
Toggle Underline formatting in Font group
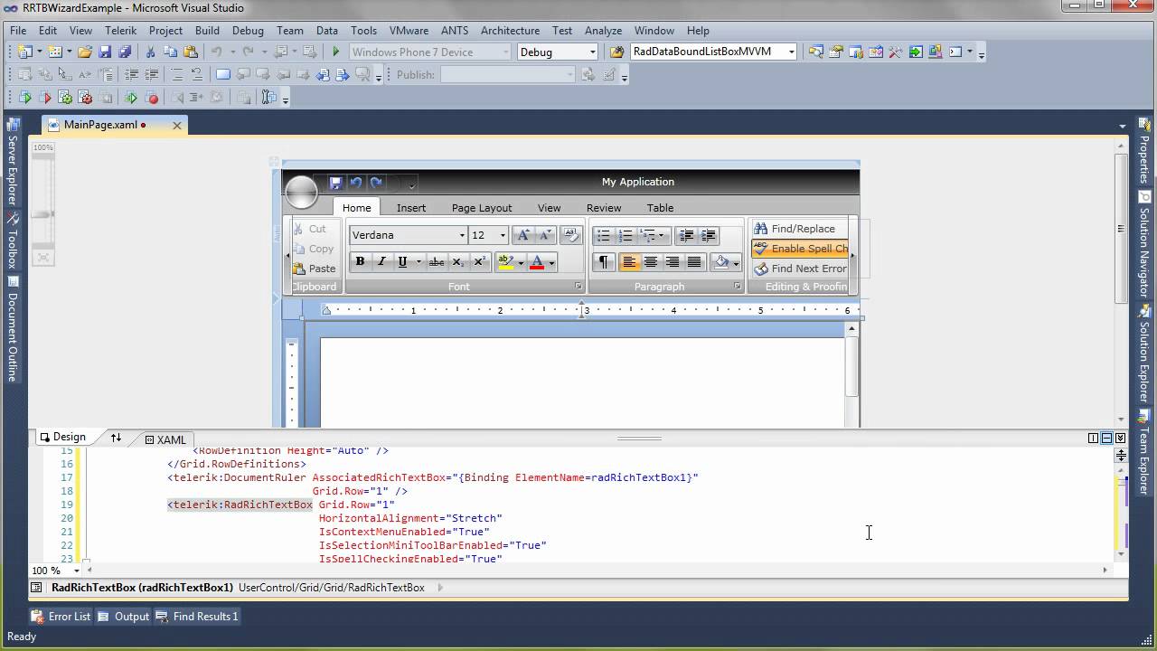tap(402, 262)
